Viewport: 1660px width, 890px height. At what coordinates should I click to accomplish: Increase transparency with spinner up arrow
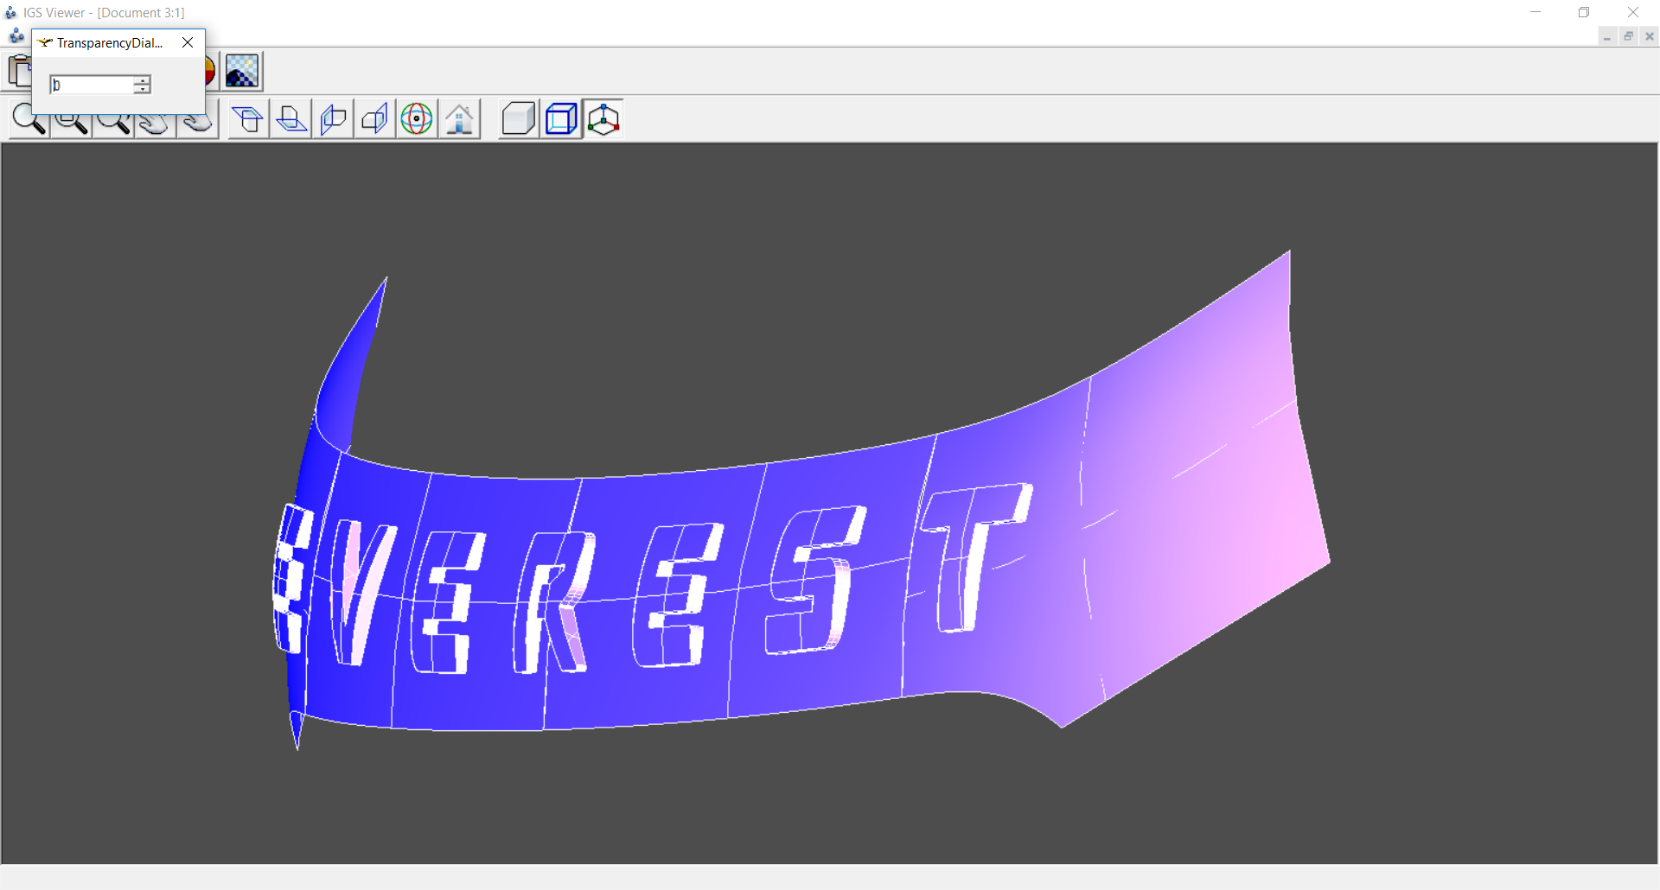tap(142, 80)
